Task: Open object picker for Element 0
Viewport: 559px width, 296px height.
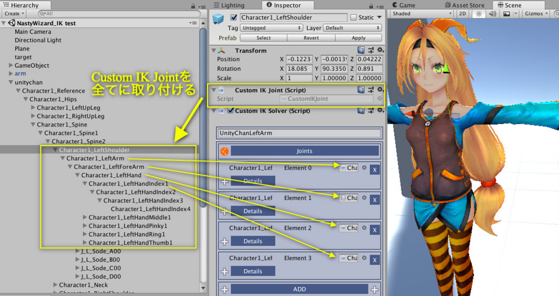Action: point(364,167)
